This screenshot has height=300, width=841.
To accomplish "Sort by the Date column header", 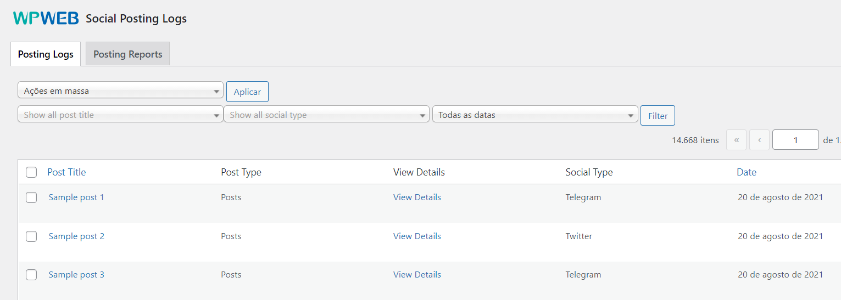I will coord(747,172).
